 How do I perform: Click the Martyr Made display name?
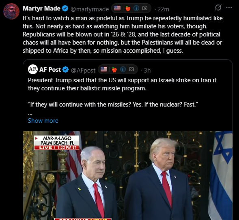click(42, 9)
